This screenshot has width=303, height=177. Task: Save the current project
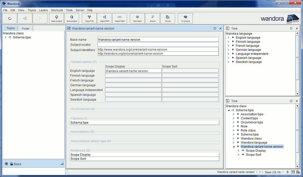pos(72,18)
